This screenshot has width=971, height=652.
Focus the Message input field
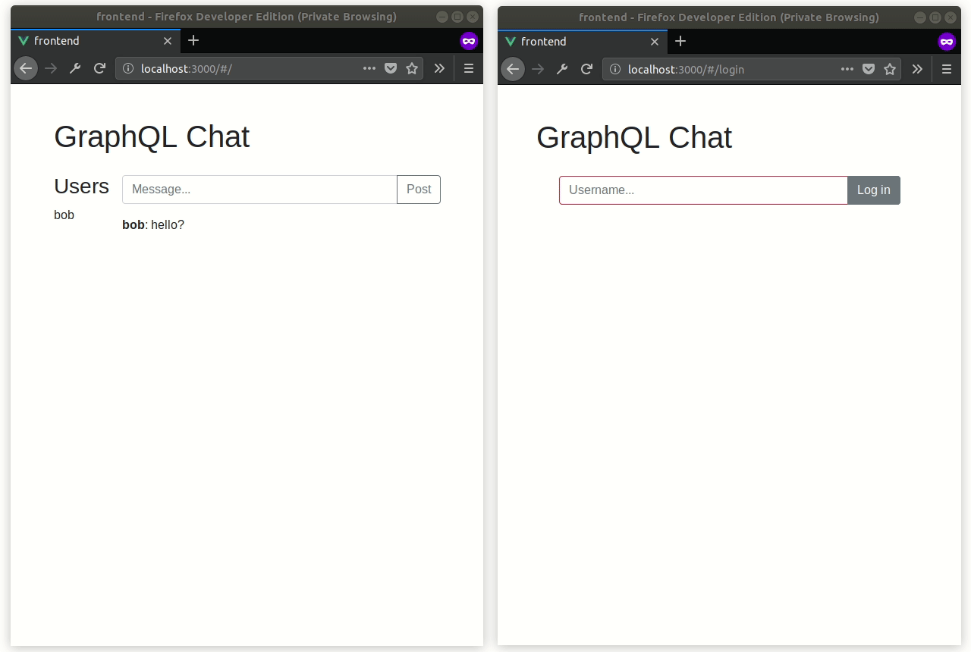(x=259, y=190)
